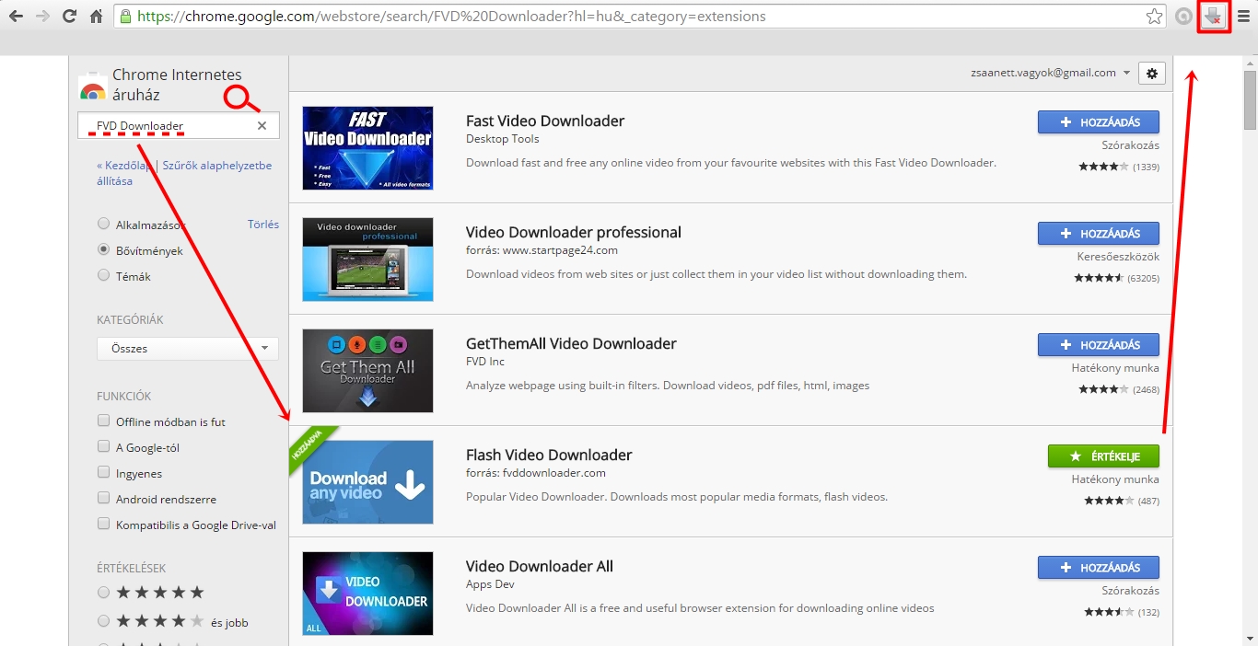The height and width of the screenshot is (646, 1258).
Task: Open the Összes category dropdown
Action: pos(188,349)
